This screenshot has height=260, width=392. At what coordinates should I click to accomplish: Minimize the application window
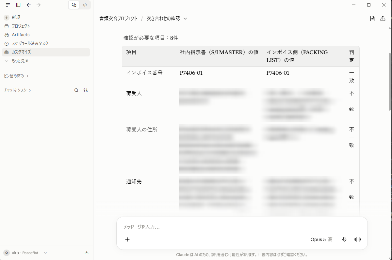pos(354,5)
